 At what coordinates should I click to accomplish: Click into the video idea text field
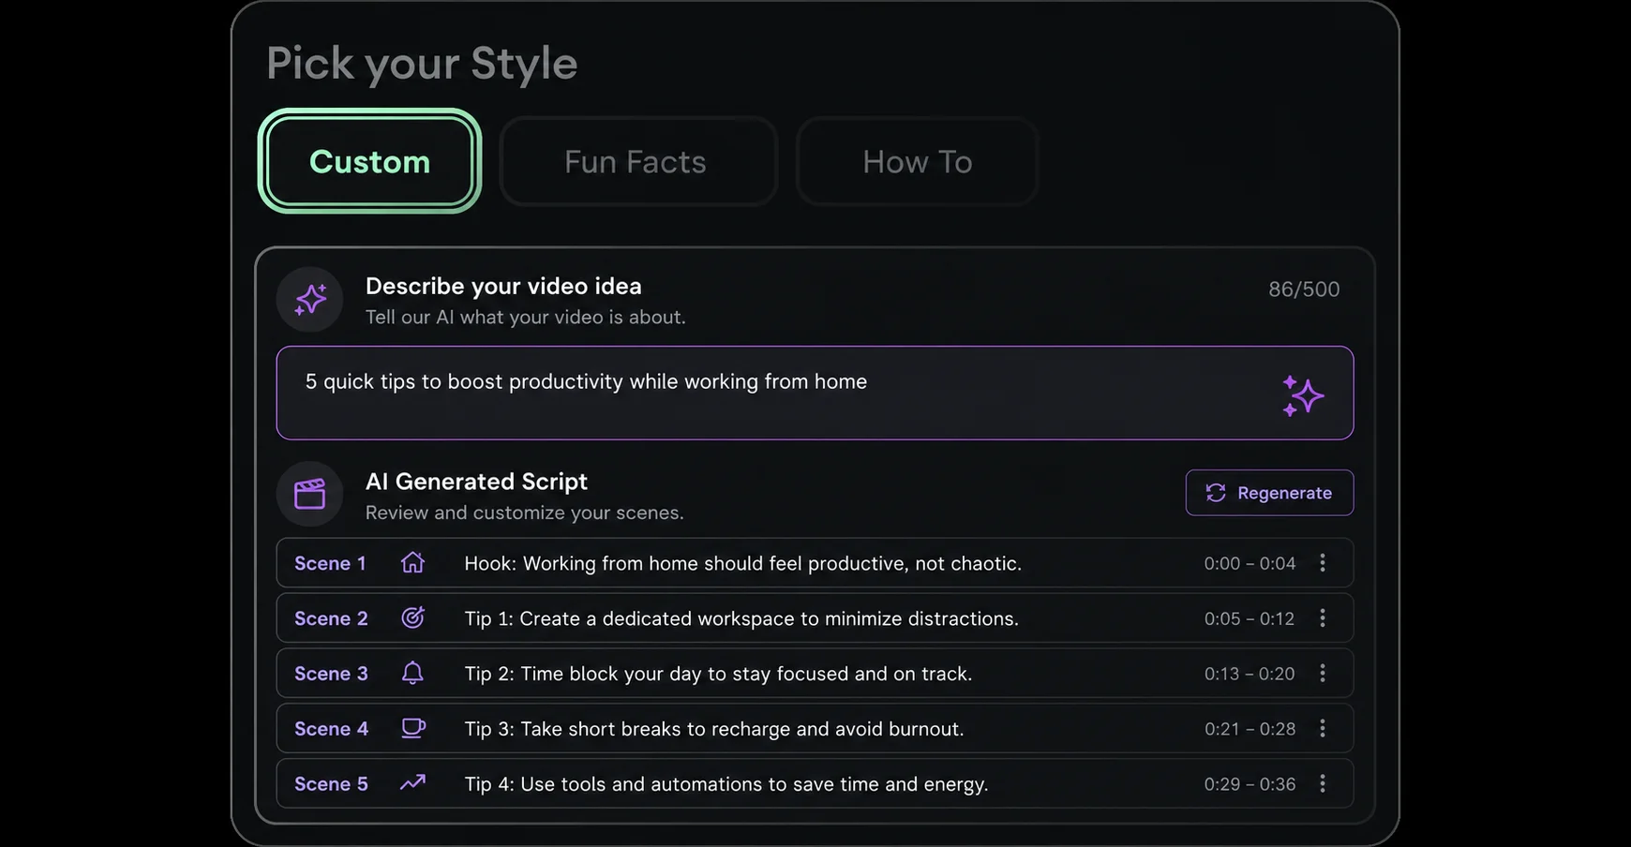tap(815, 393)
